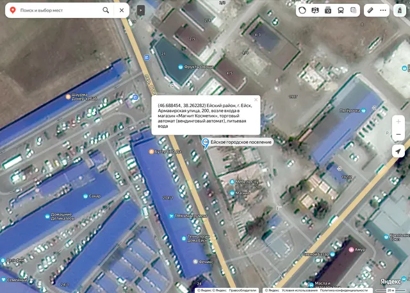The image size is (410, 293).
Task: Click the my-location arrow button
Action: [x=398, y=151]
